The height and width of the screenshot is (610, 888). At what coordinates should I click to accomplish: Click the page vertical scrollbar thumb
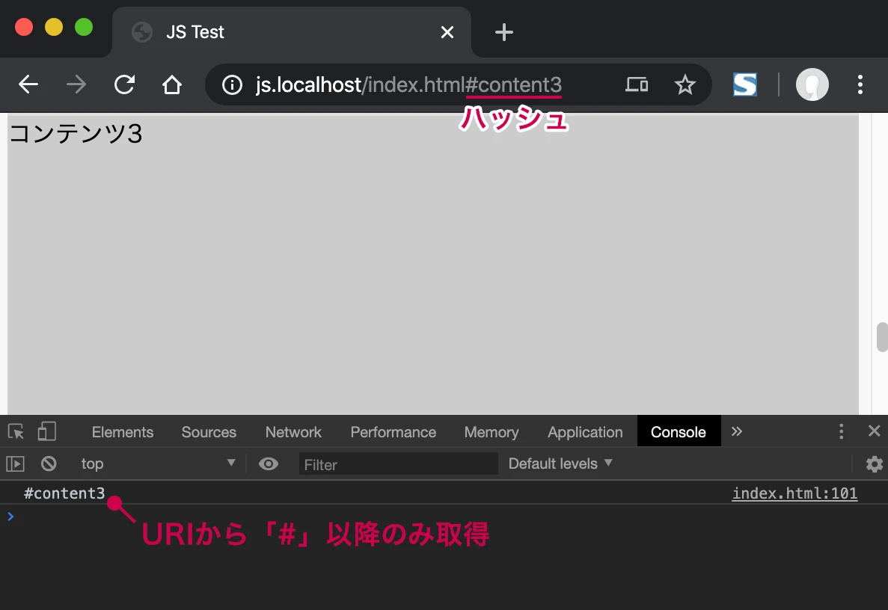(882, 337)
